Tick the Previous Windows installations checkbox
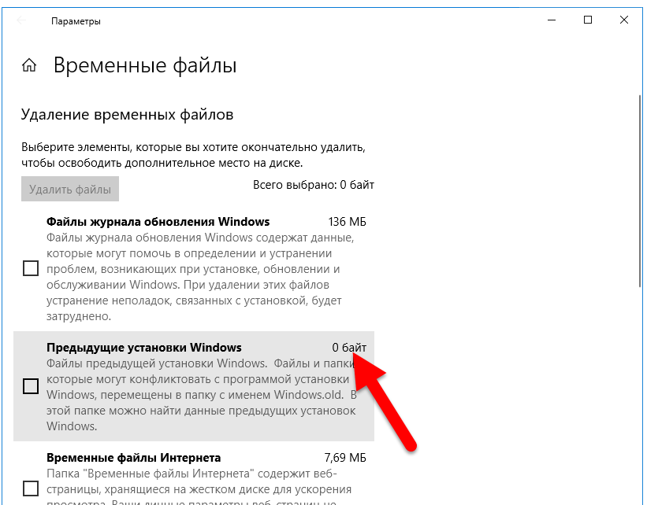Screen dimensions: 647x505 click(x=31, y=386)
